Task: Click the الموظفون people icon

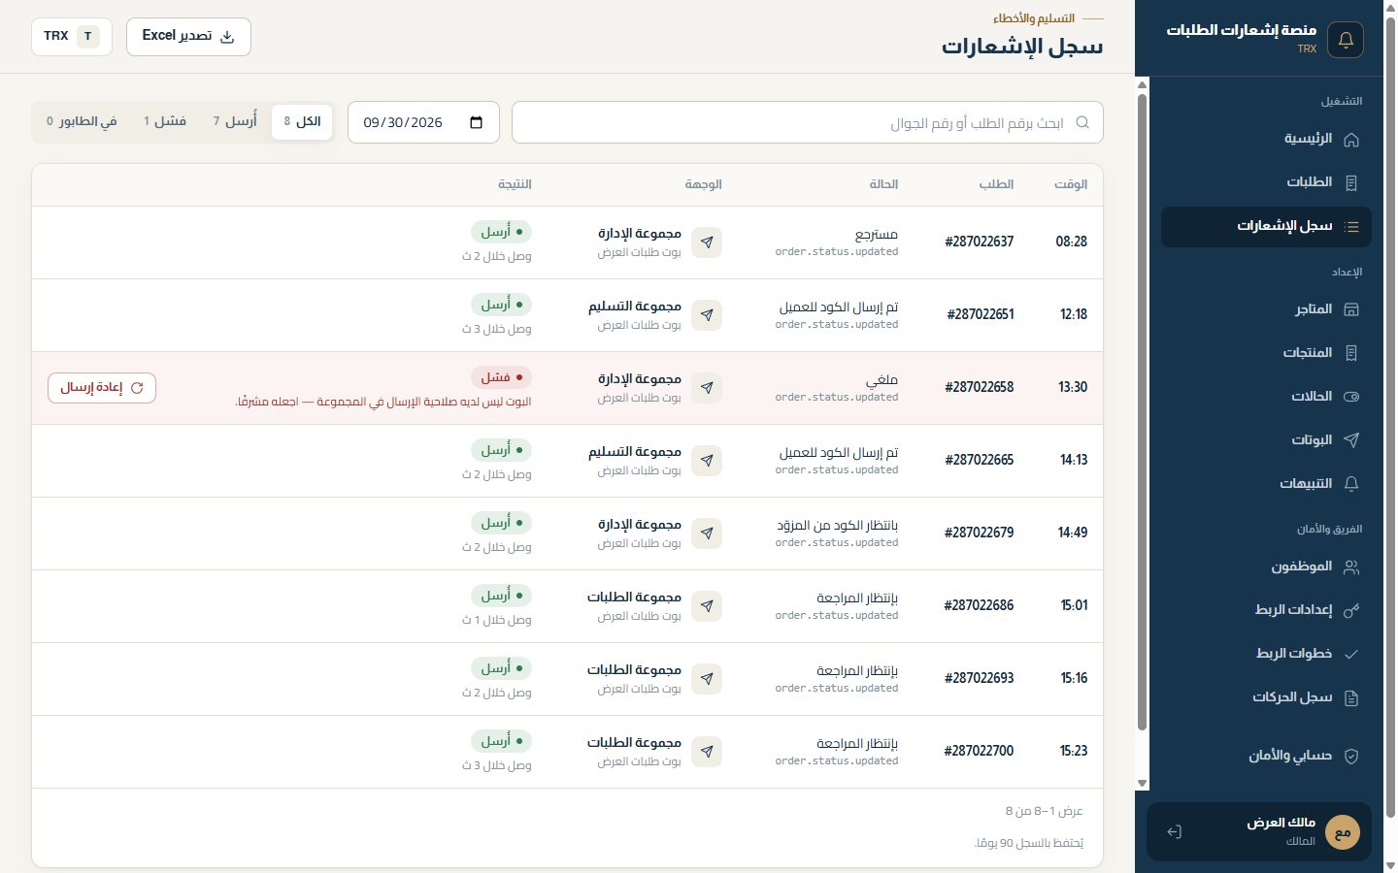Action: [1350, 567]
